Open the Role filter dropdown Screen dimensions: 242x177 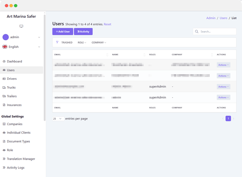click(82, 42)
